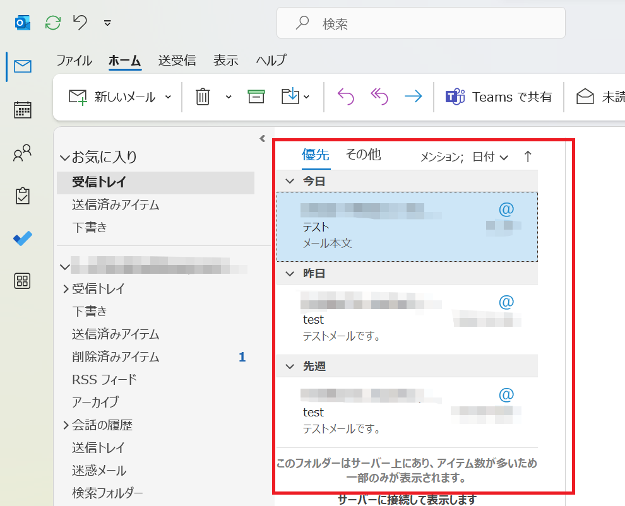Click the Archive box icon

tap(256, 97)
